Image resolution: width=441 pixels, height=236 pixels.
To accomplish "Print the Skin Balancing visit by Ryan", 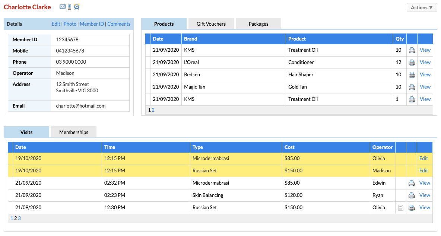I will point(412,195).
